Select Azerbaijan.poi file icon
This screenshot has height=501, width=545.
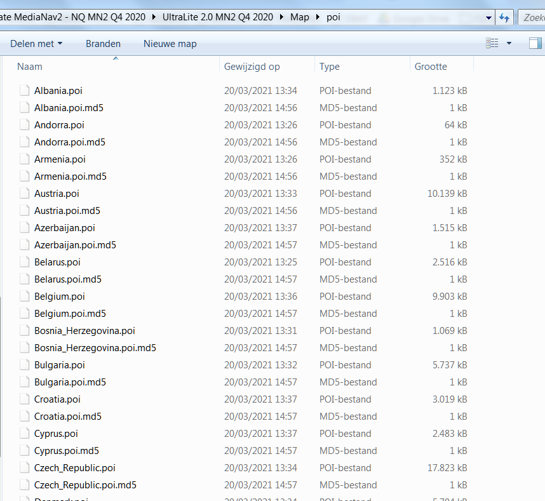point(24,227)
